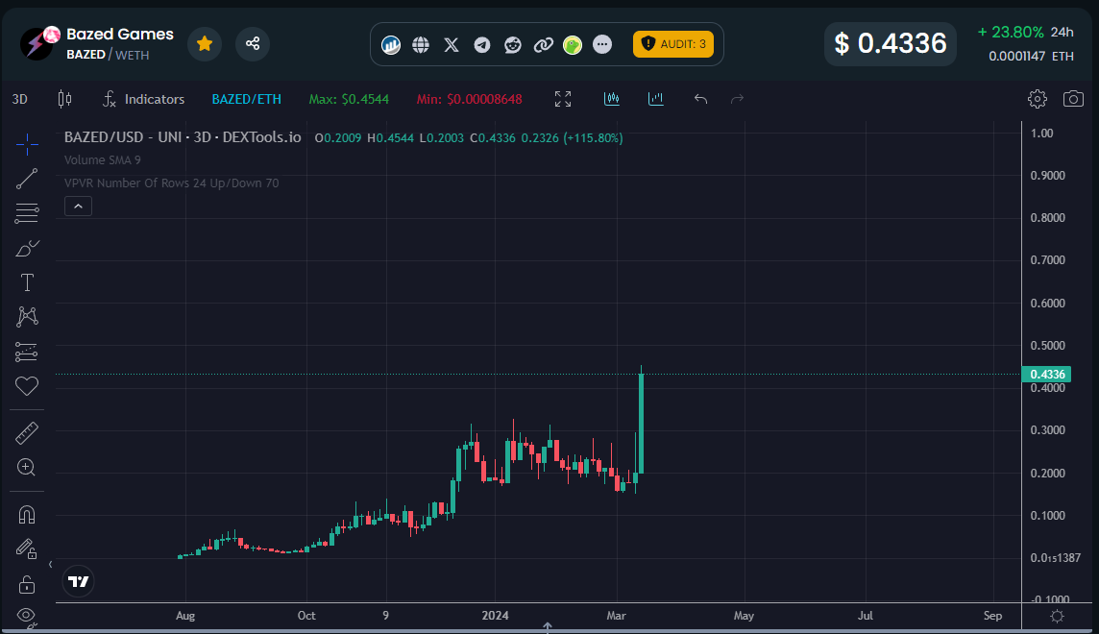Expand the bottom panel arrow
This screenshot has height=634, width=1099.
pyautogui.click(x=548, y=625)
